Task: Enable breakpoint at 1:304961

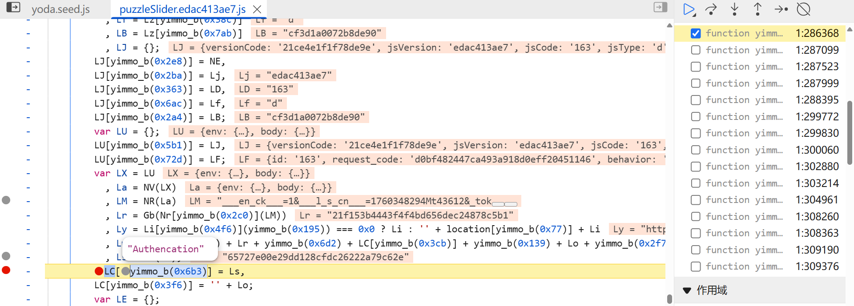Action: (x=696, y=200)
